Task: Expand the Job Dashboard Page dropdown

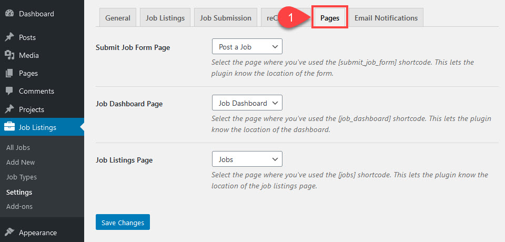Action: click(247, 103)
